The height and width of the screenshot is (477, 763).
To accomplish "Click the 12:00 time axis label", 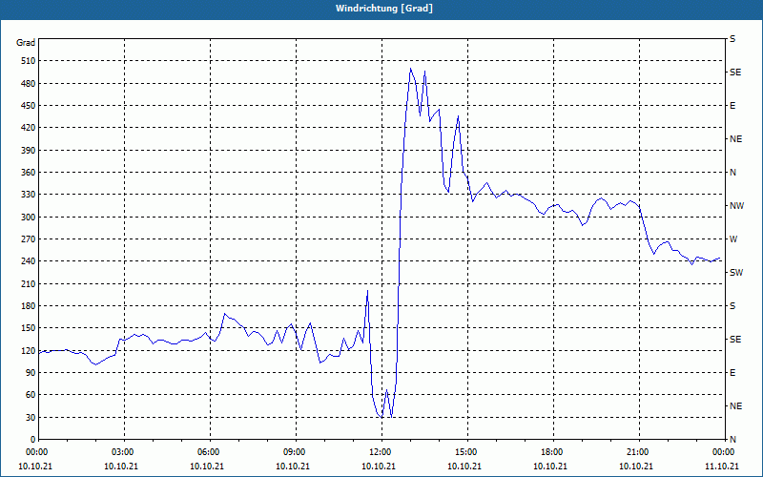I will pos(382,452).
